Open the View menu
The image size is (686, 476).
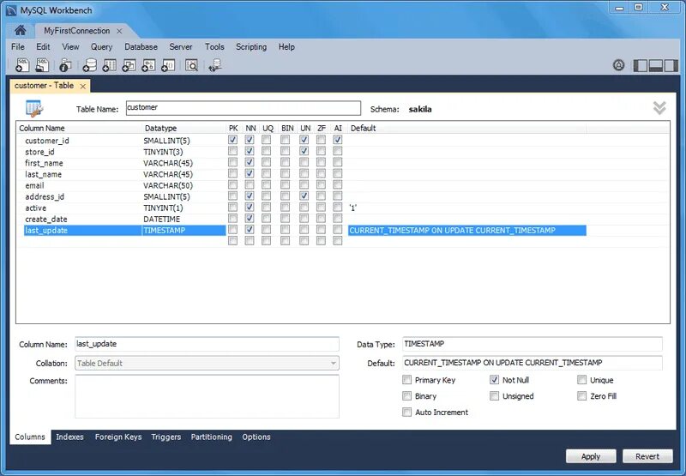(x=70, y=47)
